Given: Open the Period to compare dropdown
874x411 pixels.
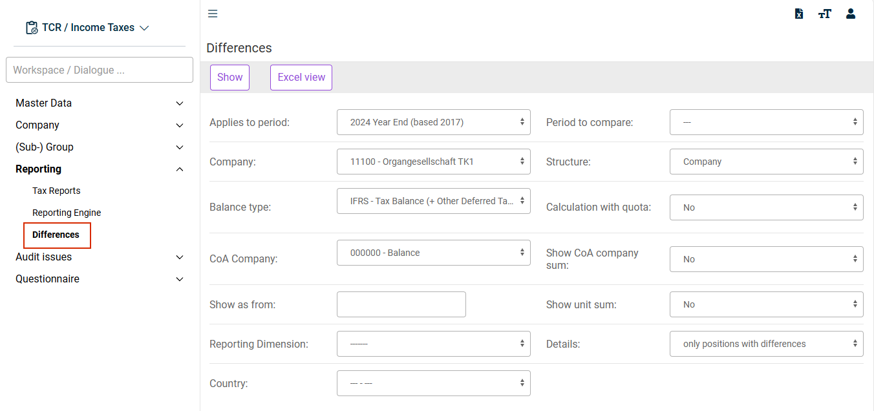Looking at the screenshot, I should pyautogui.click(x=767, y=122).
